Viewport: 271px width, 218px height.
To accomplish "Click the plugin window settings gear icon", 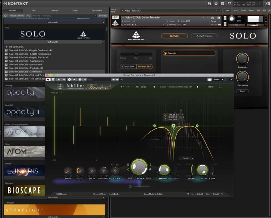I will click(85, 79).
